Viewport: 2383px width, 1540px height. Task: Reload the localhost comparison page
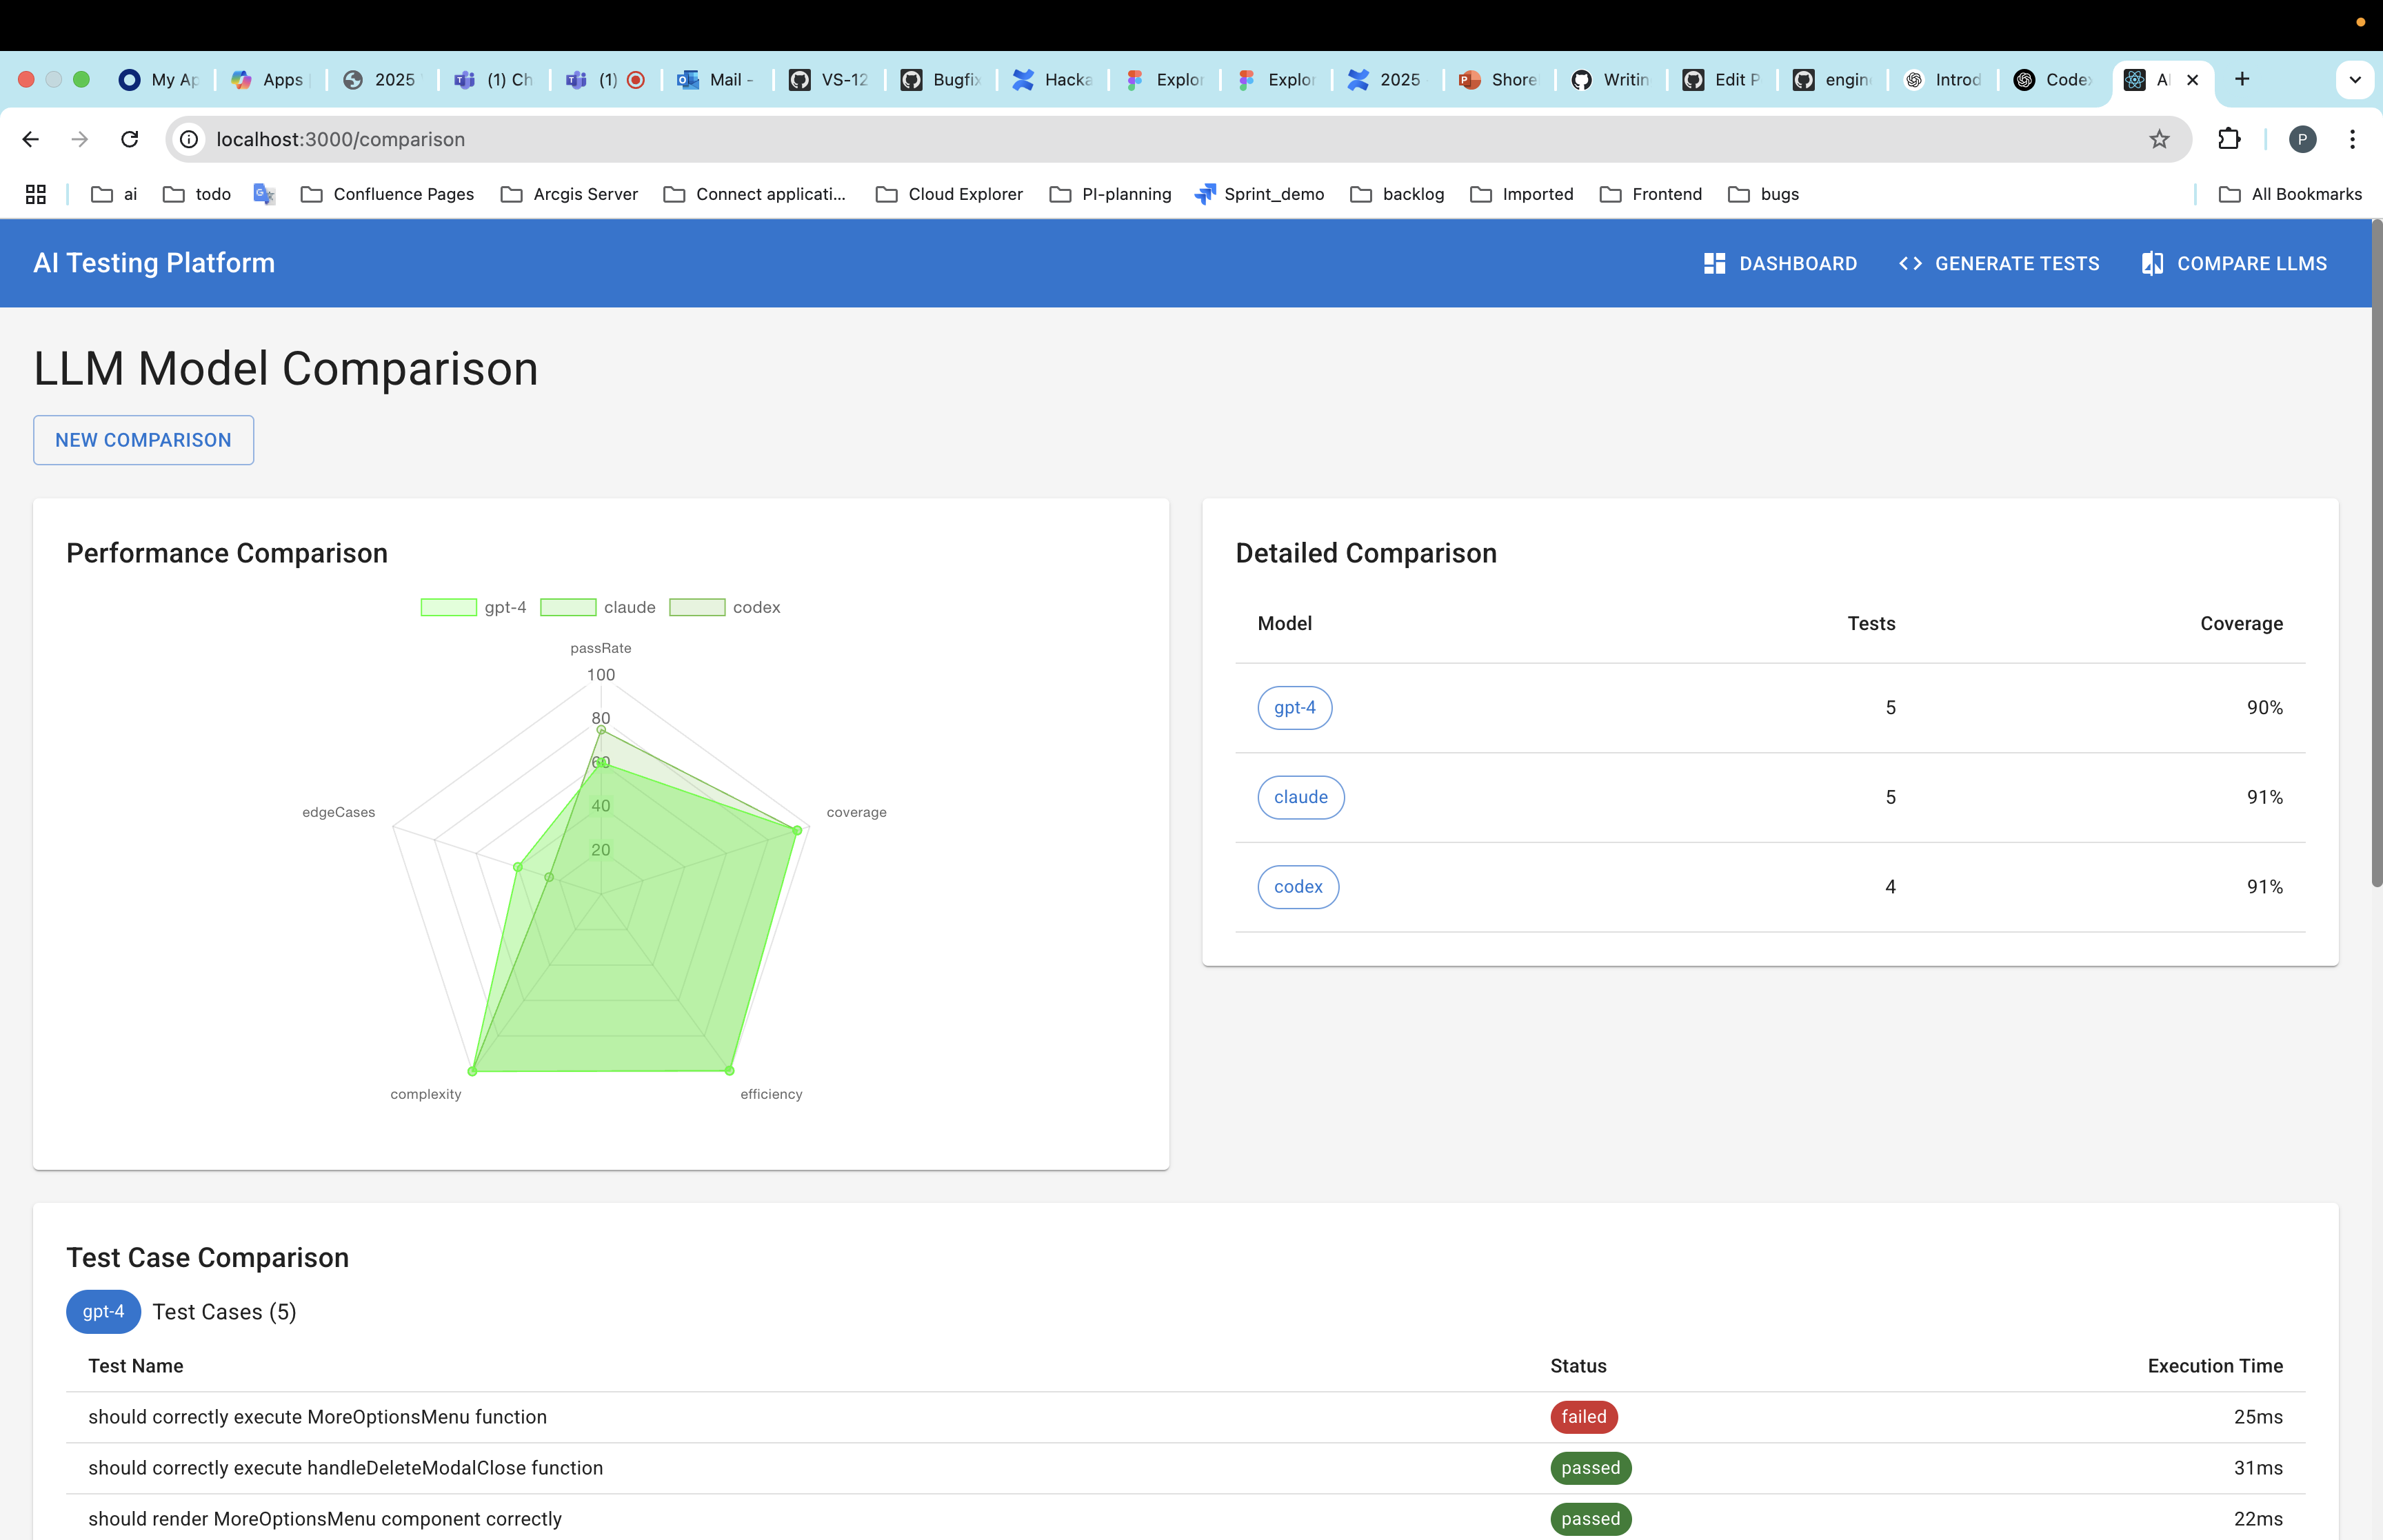130,139
